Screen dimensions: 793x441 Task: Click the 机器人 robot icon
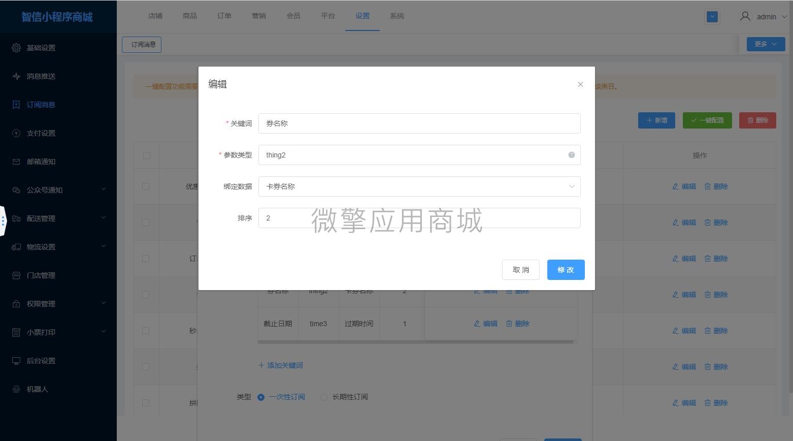tap(16, 389)
